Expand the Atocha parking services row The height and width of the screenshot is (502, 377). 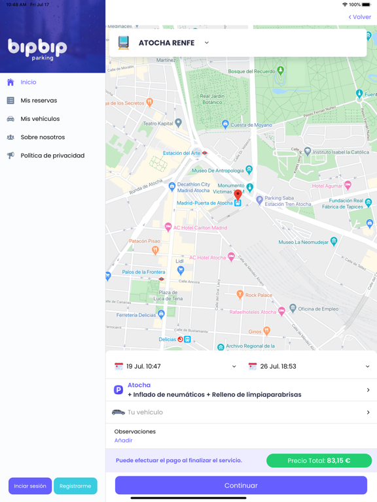point(242,390)
